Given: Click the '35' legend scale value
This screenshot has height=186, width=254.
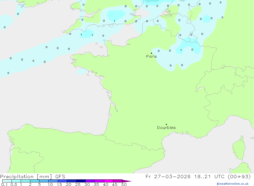Looking at the screenshot, I should pyautogui.click(x=96, y=184).
